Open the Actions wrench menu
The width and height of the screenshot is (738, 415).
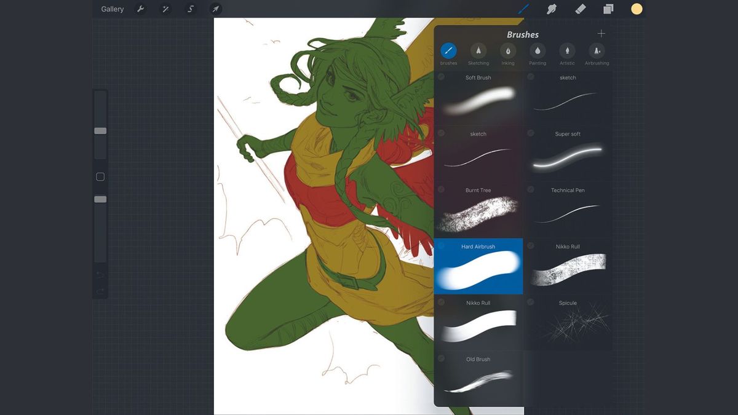[141, 9]
